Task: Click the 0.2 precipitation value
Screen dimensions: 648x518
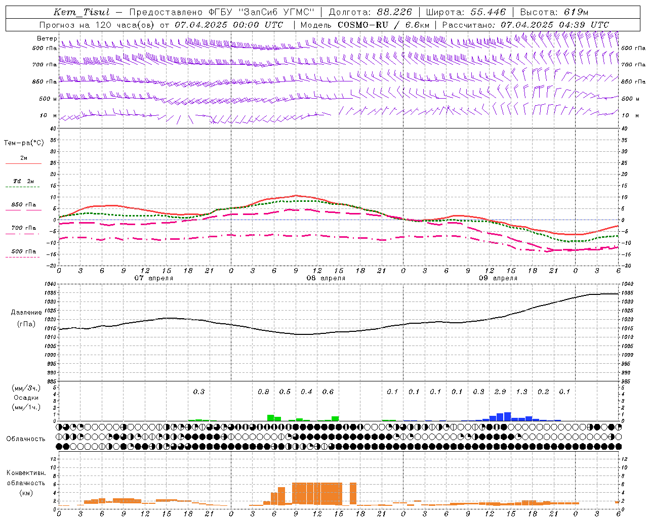Action: click(x=543, y=392)
